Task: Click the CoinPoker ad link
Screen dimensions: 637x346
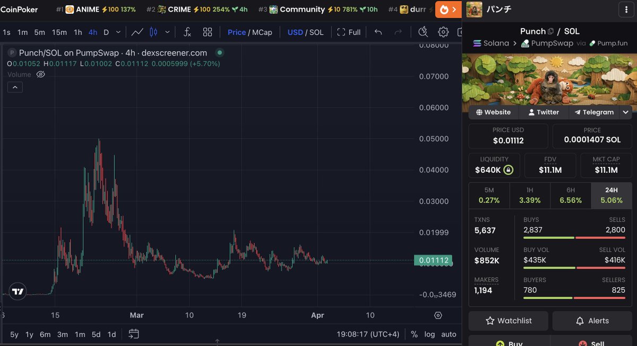Action: (19, 10)
